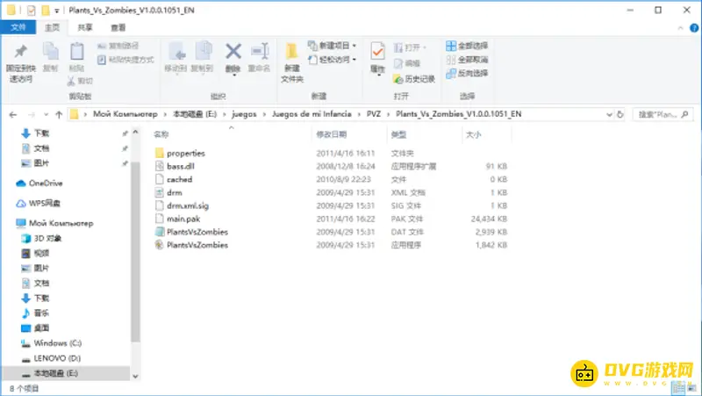702x396 pixels.
Task: Open the File tab menu
Action: pyautogui.click(x=18, y=27)
